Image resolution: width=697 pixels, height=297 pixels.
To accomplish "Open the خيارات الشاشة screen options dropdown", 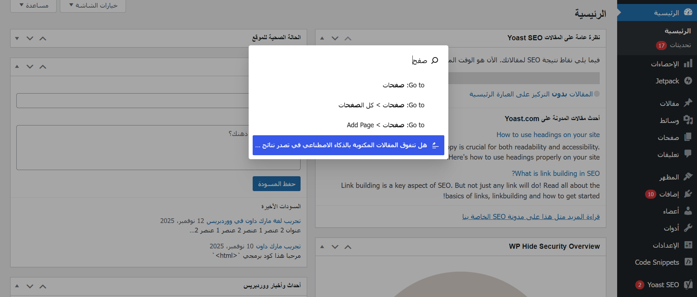I will point(93,5).
